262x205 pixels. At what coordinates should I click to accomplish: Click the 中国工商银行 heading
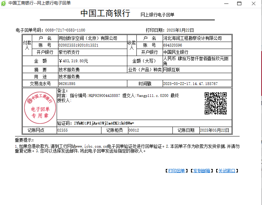[x=105, y=13]
